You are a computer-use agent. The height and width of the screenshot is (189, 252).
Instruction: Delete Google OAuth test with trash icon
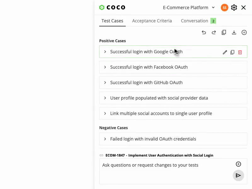(x=240, y=52)
